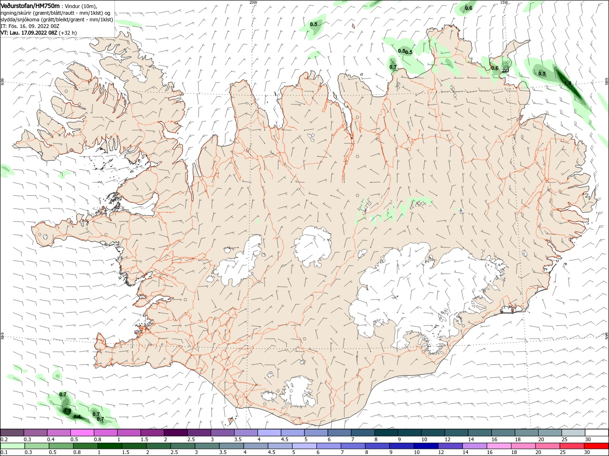
Task: Pick lower legend swatch between 4 and 4.5
Action: click(x=255, y=446)
